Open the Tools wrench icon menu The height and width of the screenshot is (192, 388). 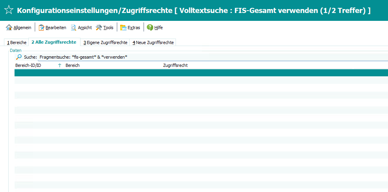tap(99, 28)
